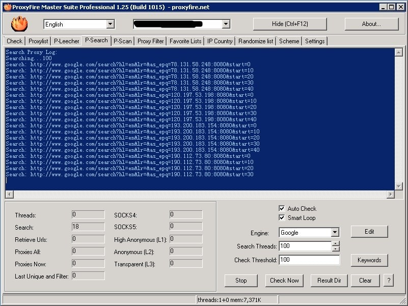Stop the proxy search
Viewport: 408px width, 306px height.
pyautogui.click(x=241, y=281)
